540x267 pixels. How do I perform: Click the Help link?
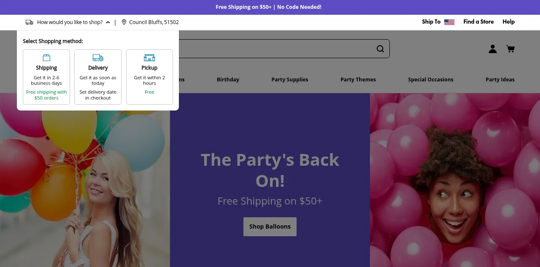508,22
